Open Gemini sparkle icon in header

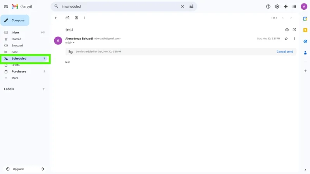click(286, 7)
